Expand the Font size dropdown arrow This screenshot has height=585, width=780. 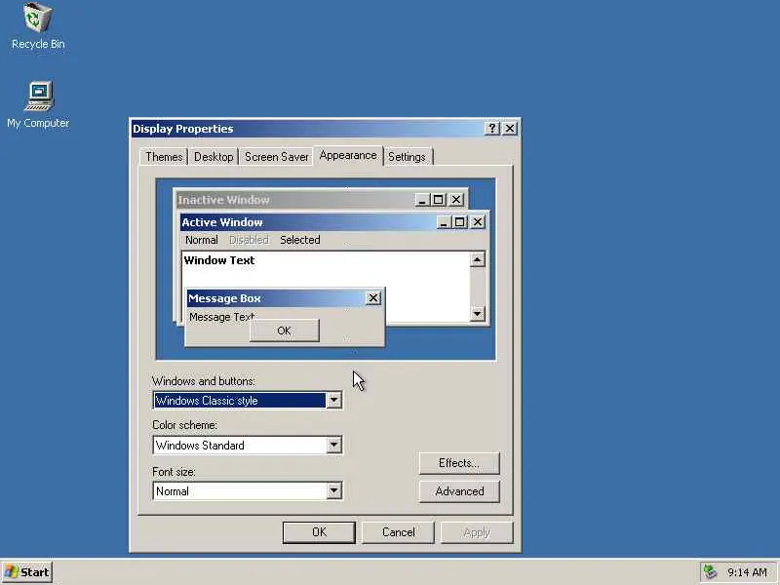coord(333,490)
